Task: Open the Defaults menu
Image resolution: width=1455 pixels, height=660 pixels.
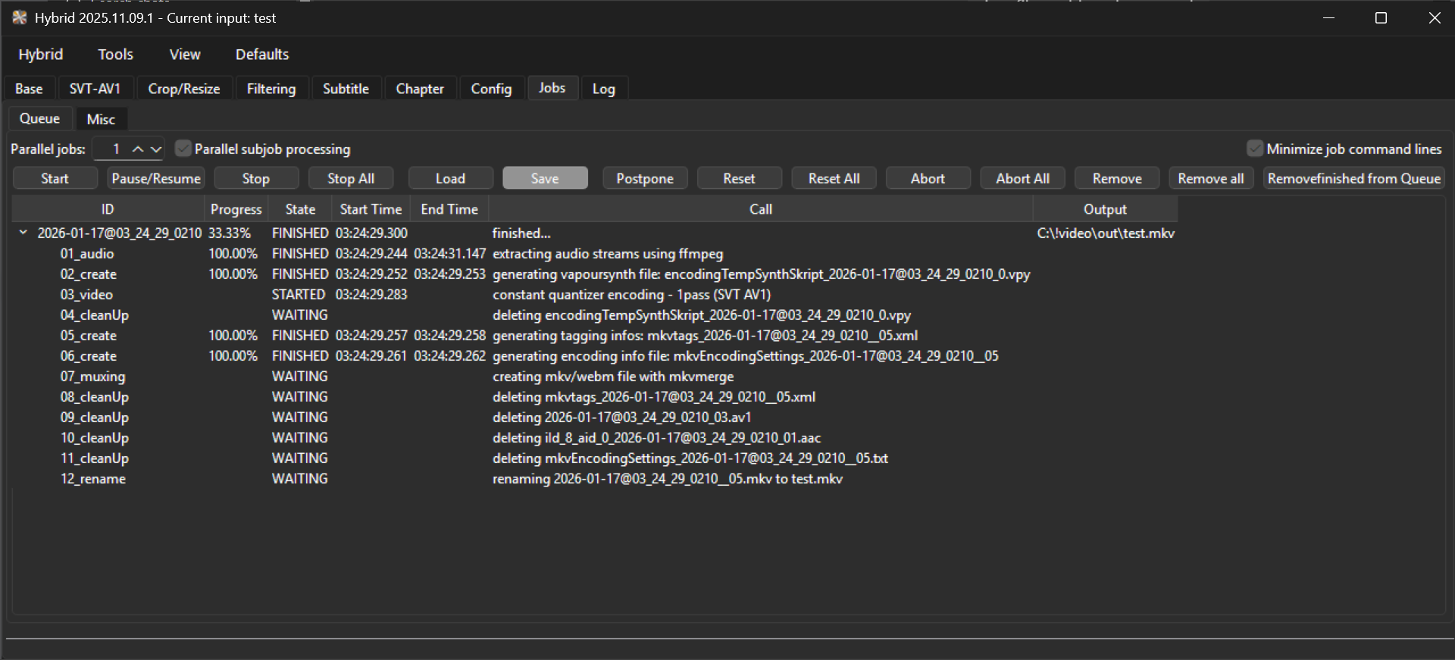Action: (261, 55)
